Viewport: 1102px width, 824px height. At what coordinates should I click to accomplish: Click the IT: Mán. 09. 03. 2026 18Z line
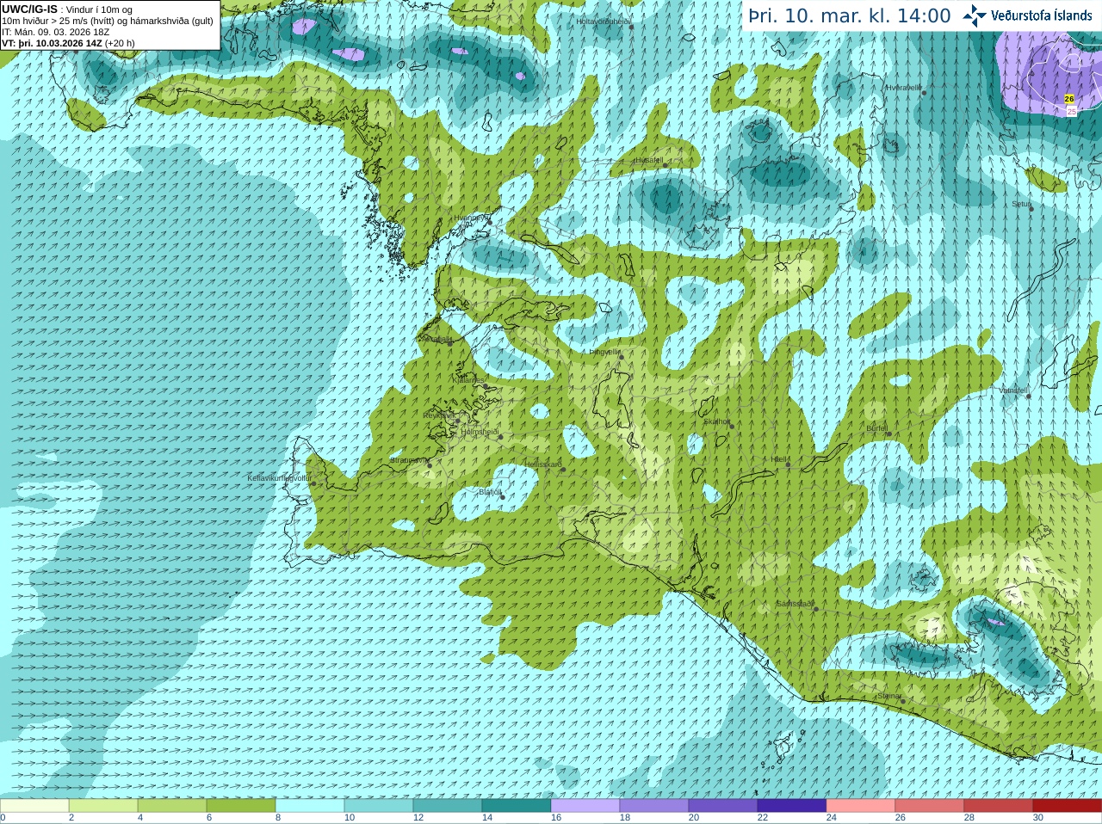tap(56, 32)
